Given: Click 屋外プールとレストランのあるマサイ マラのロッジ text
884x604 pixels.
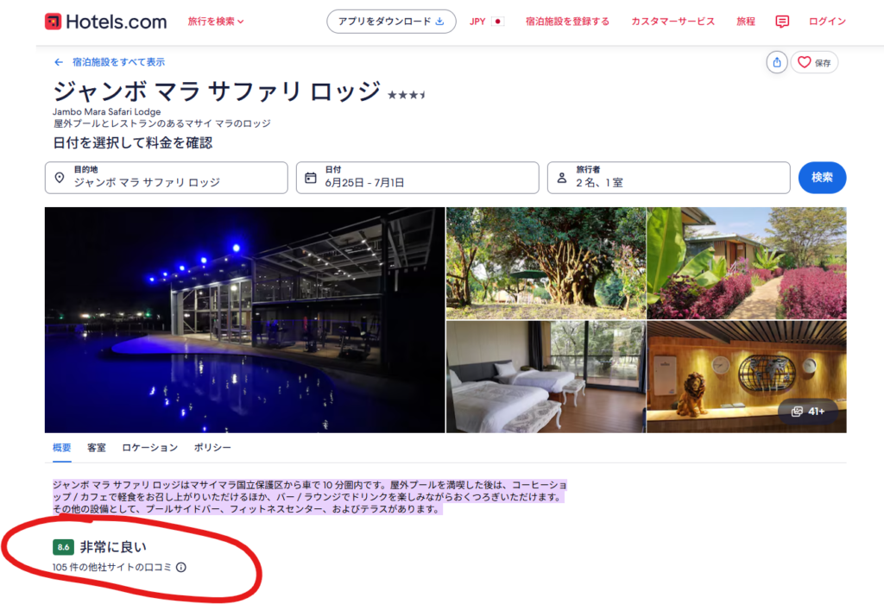Looking at the screenshot, I should pos(161,123).
